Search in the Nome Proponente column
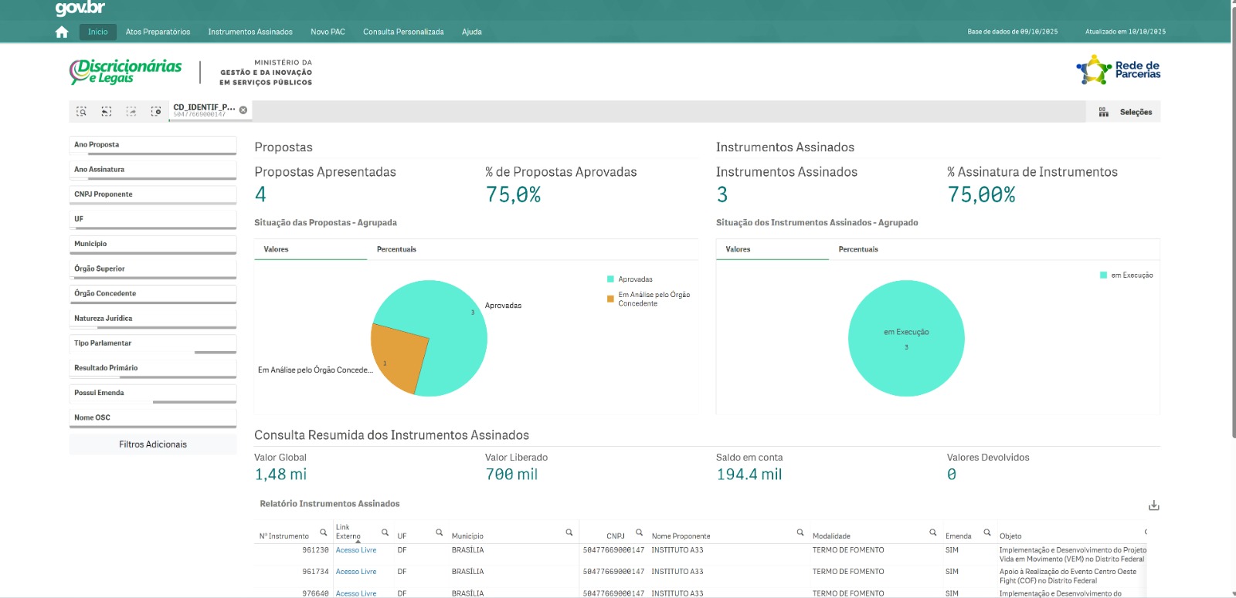Screen dimensions: 1236x598 click(x=800, y=532)
